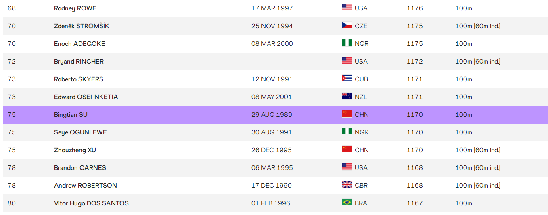The image size is (548, 215).
Task: Click the birth date 29 AUG 1989
Action: pos(272,115)
